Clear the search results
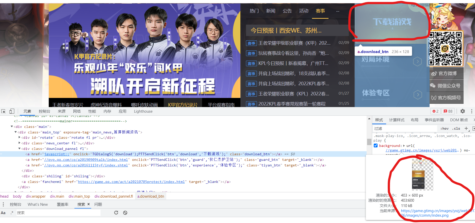The height and width of the screenshot is (223, 475). tap(125, 213)
